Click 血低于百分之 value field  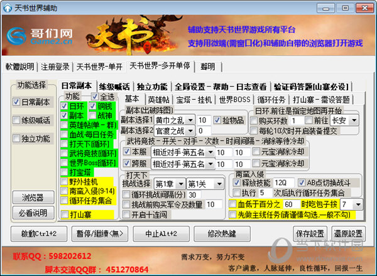(x=292, y=204)
